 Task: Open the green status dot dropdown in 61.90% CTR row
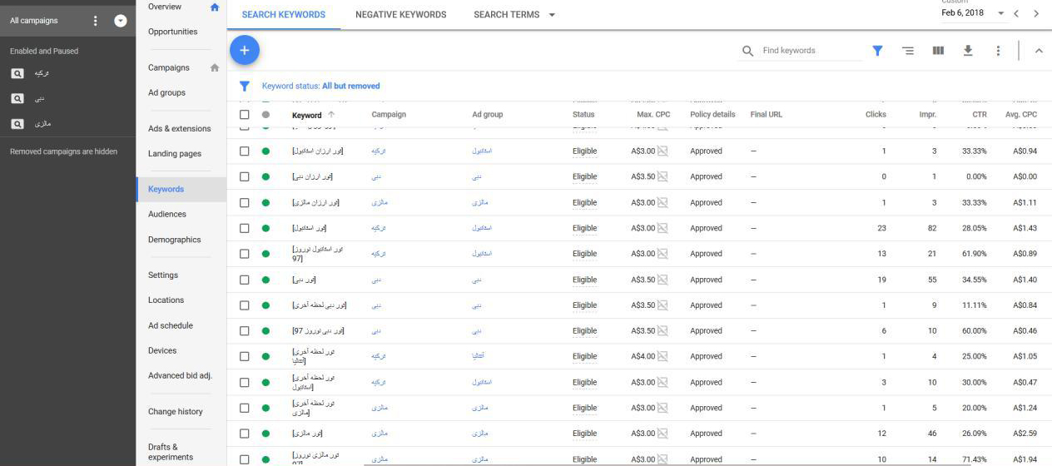tap(265, 254)
